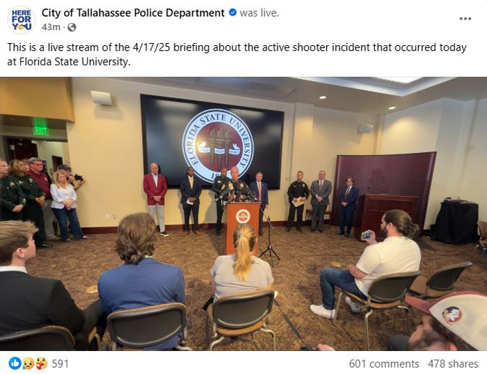
Task: Click the "was live." label
Action: pos(260,13)
